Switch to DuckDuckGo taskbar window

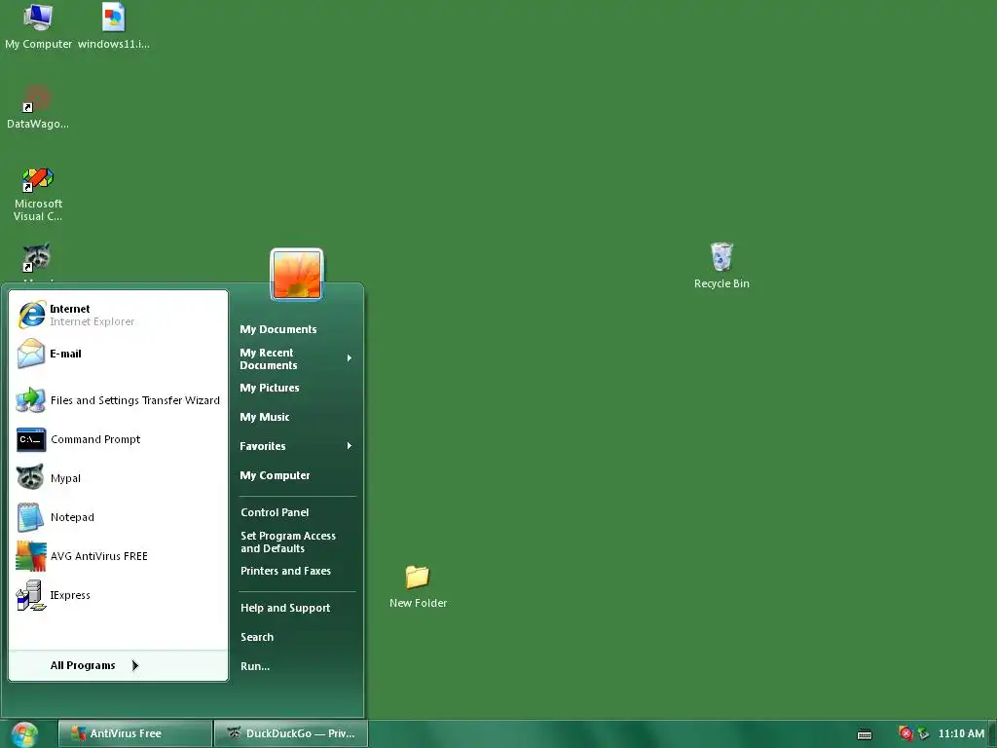tap(290, 733)
